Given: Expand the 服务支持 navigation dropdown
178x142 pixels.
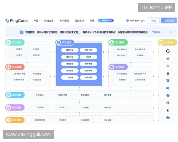Looking at the screenshot, I should 80,21.
